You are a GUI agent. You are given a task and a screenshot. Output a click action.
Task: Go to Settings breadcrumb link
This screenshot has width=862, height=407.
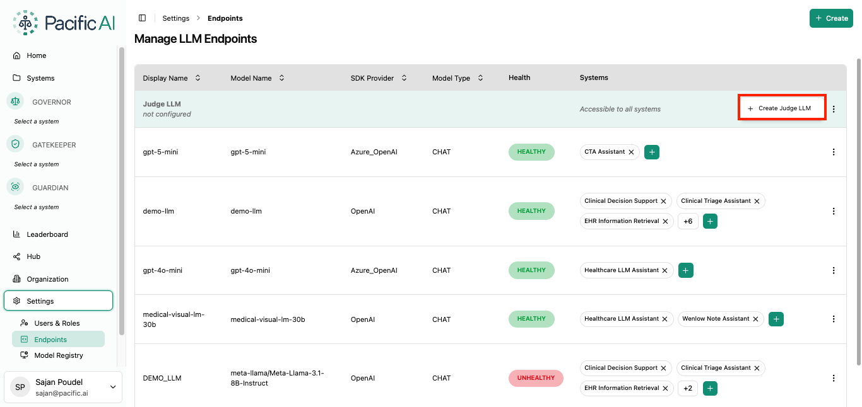coord(175,18)
